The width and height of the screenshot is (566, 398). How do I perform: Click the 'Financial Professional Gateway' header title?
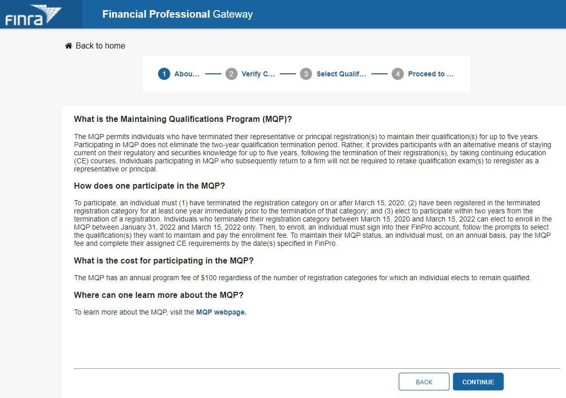(177, 14)
